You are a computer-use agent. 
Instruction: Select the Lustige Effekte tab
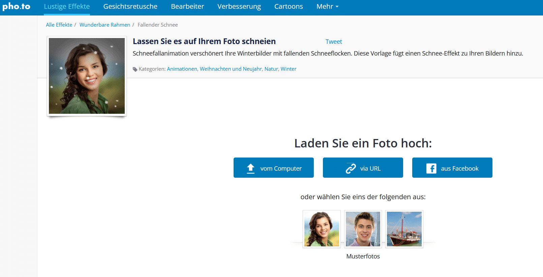point(67,6)
